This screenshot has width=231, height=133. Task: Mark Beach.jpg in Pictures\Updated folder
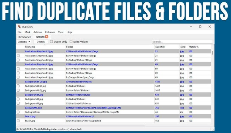(x=18, y=121)
